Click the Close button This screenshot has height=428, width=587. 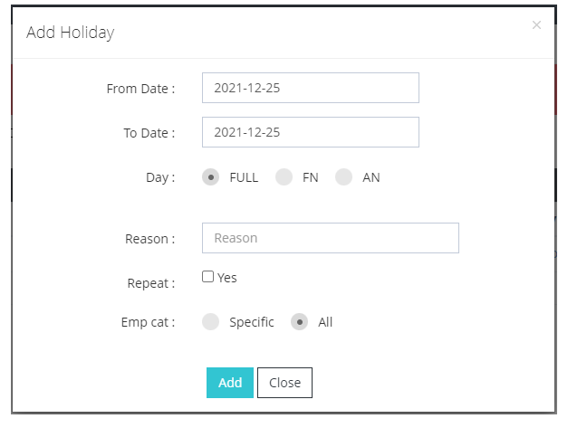coord(284,383)
